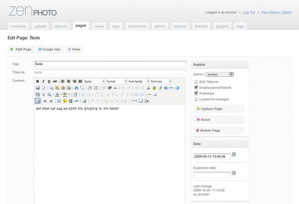Screen dimensions: 299x204
Task: Print the content with the printer icon
Action: (x=84, y=101)
